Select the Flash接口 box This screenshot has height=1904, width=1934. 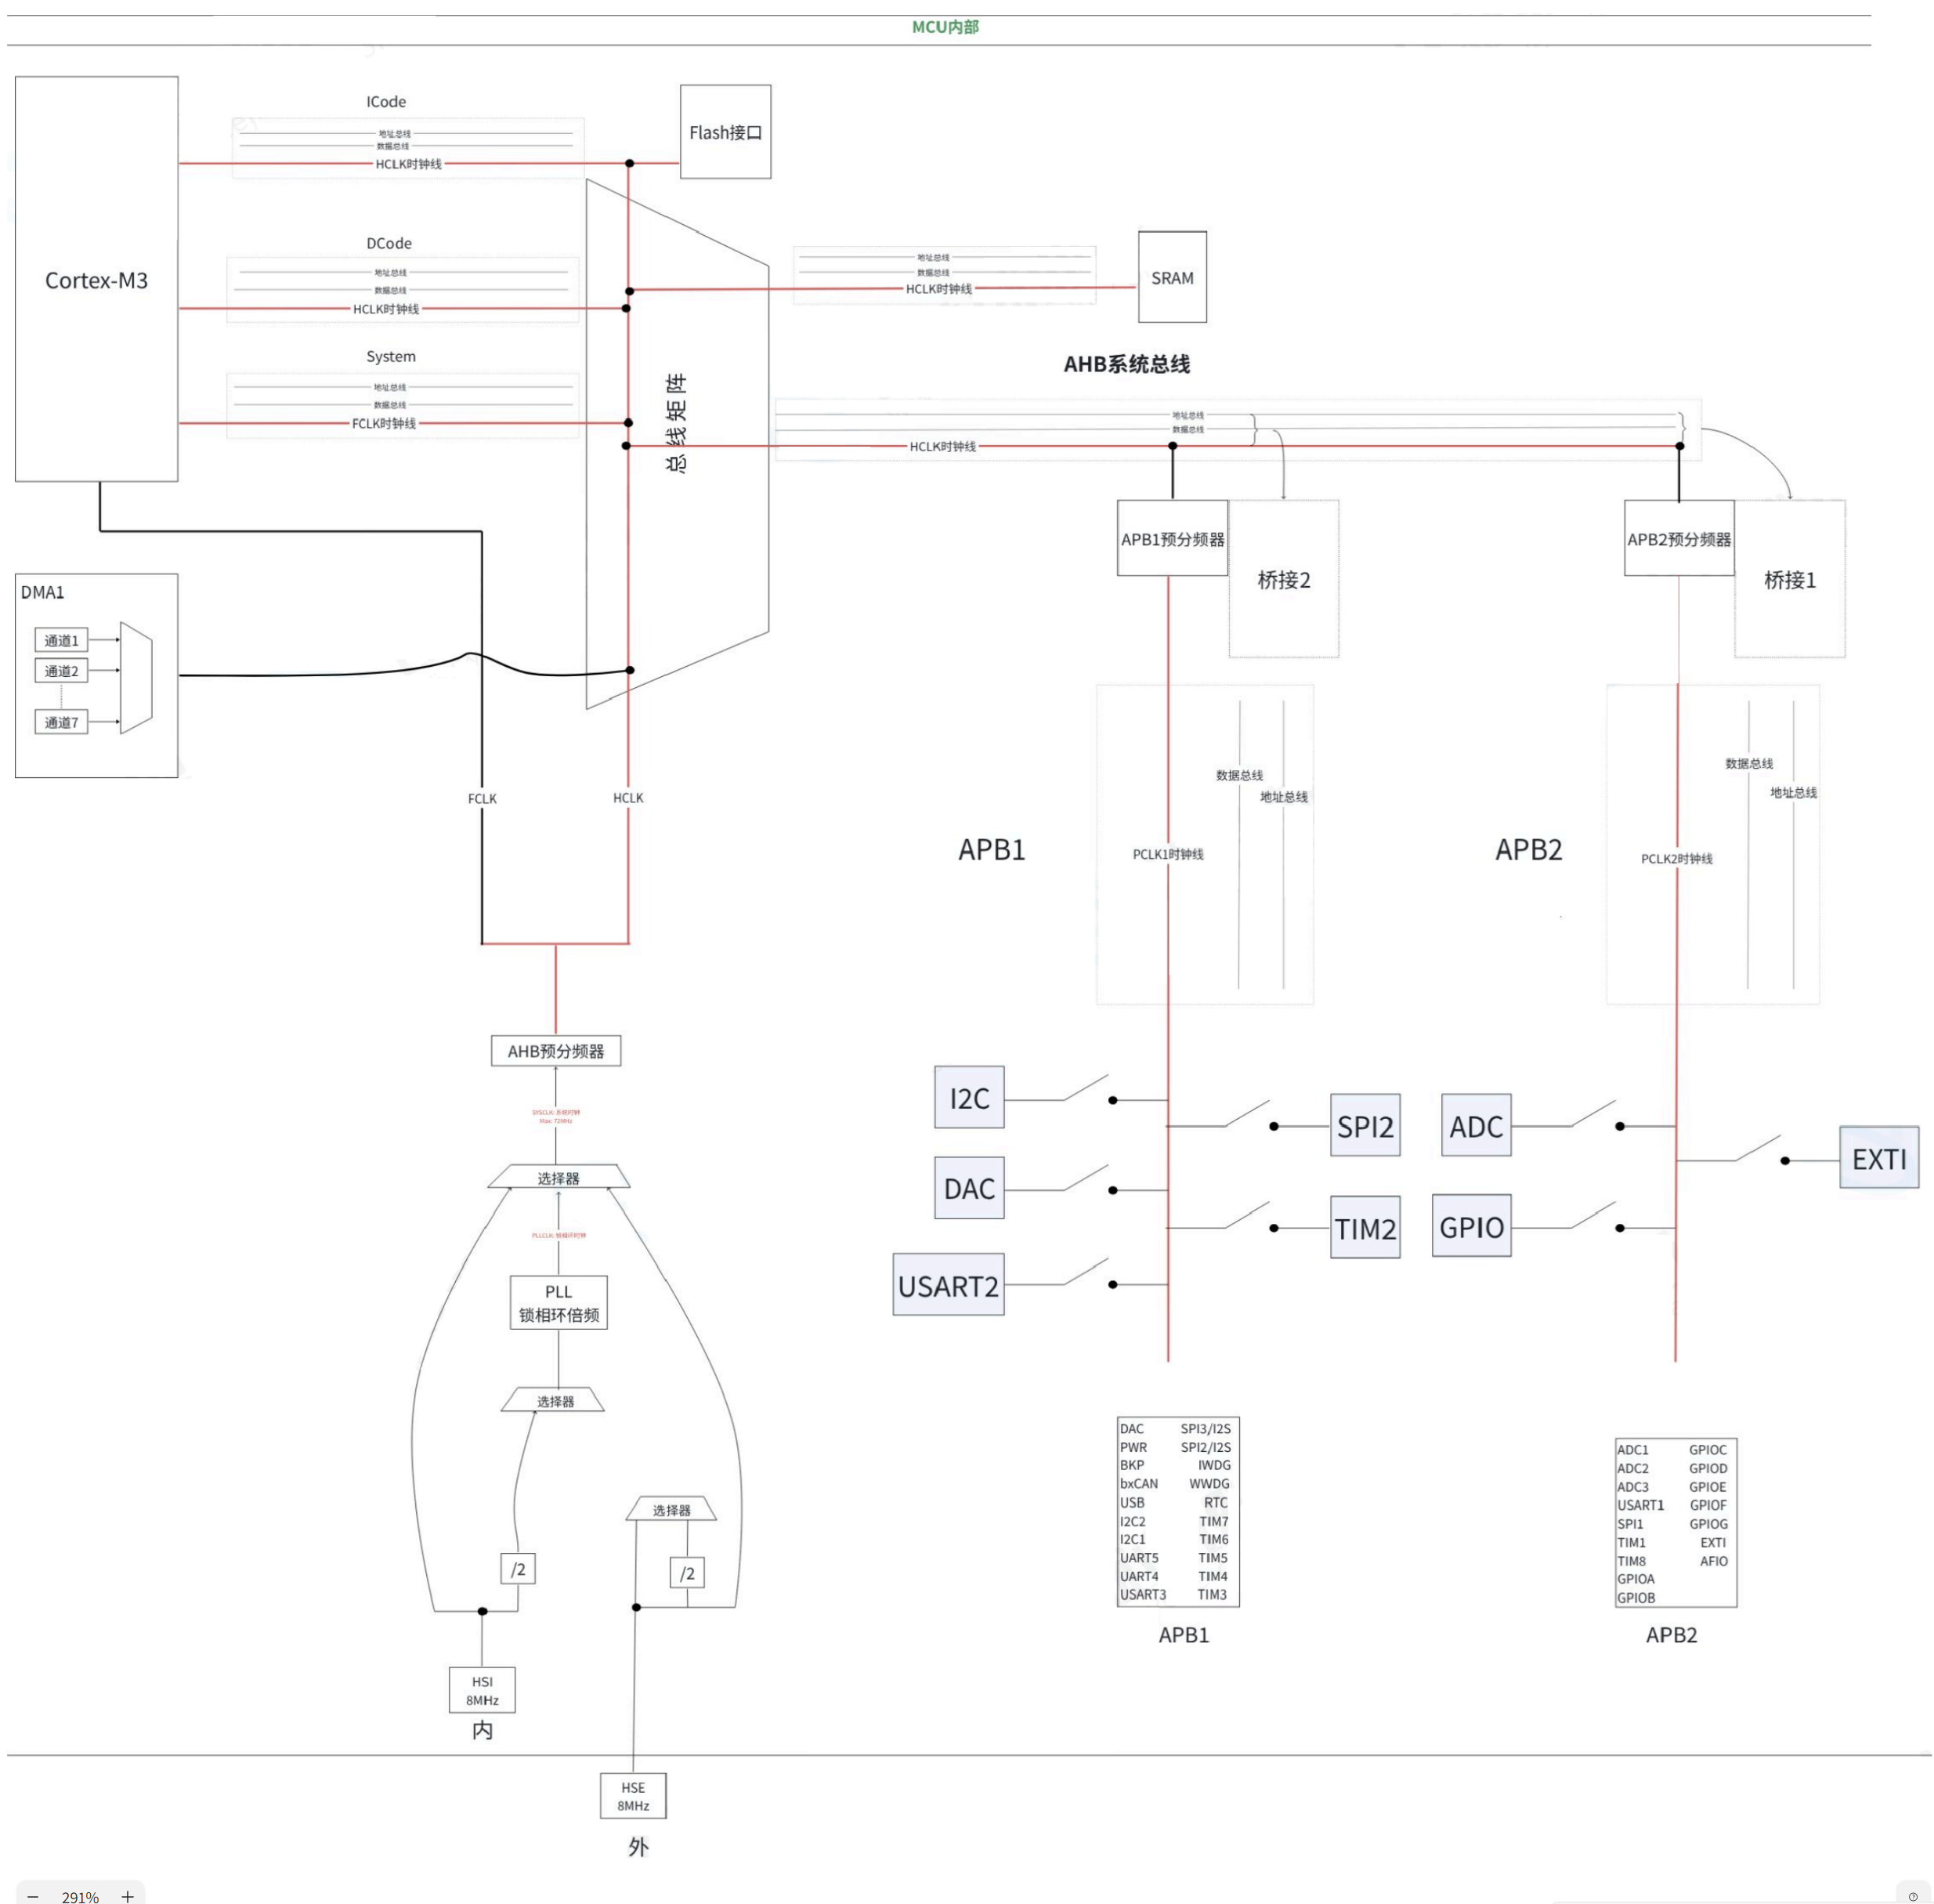pos(725,132)
